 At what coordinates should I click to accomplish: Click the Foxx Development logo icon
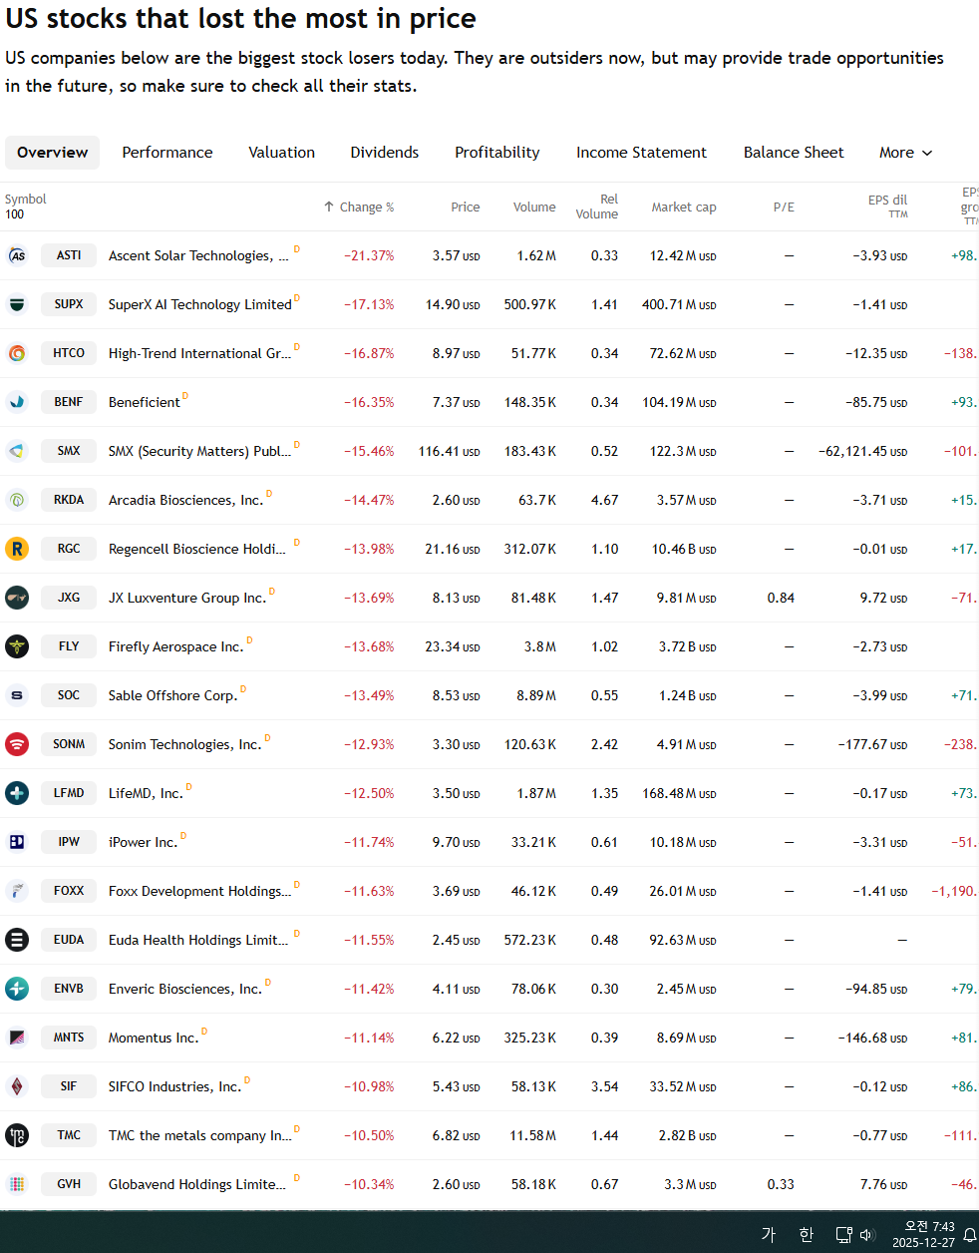[x=17, y=891]
